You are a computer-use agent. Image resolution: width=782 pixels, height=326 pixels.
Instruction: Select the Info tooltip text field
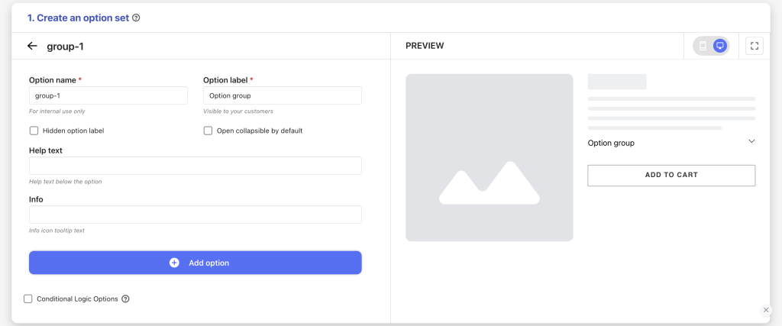click(195, 215)
